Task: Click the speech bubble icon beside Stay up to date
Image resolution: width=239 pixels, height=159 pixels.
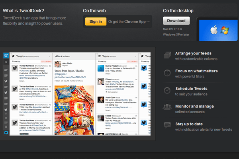Action: pos(167,125)
